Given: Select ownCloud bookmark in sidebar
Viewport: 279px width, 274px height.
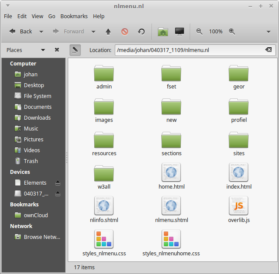Looking at the screenshot, I should [36, 215].
